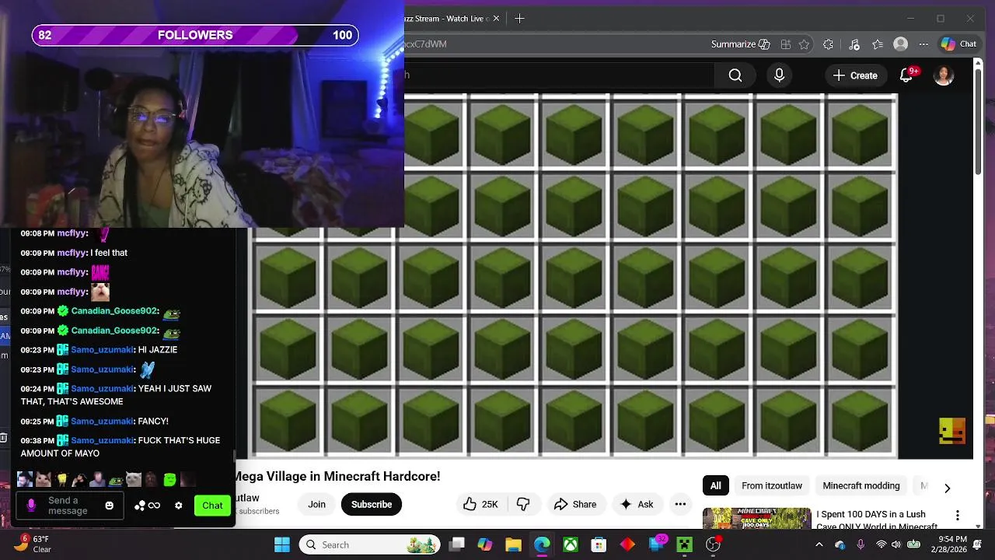This screenshot has height=560, width=995.
Task: Subscribe to the channel
Action: pyautogui.click(x=372, y=504)
